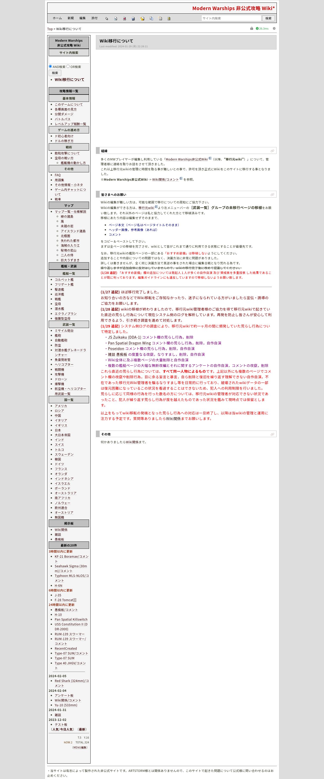Click the gear settings icon near breadcrumb
This screenshot has width=324, height=779.
(x=274, y=29)
